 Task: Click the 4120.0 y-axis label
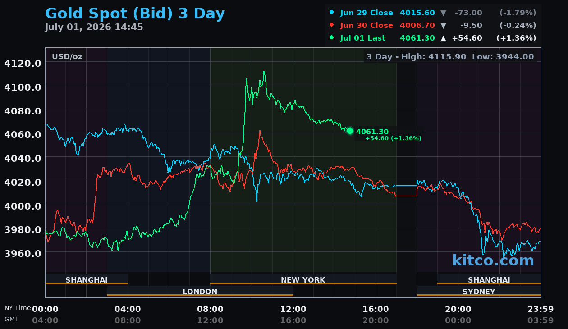(23, 63)
